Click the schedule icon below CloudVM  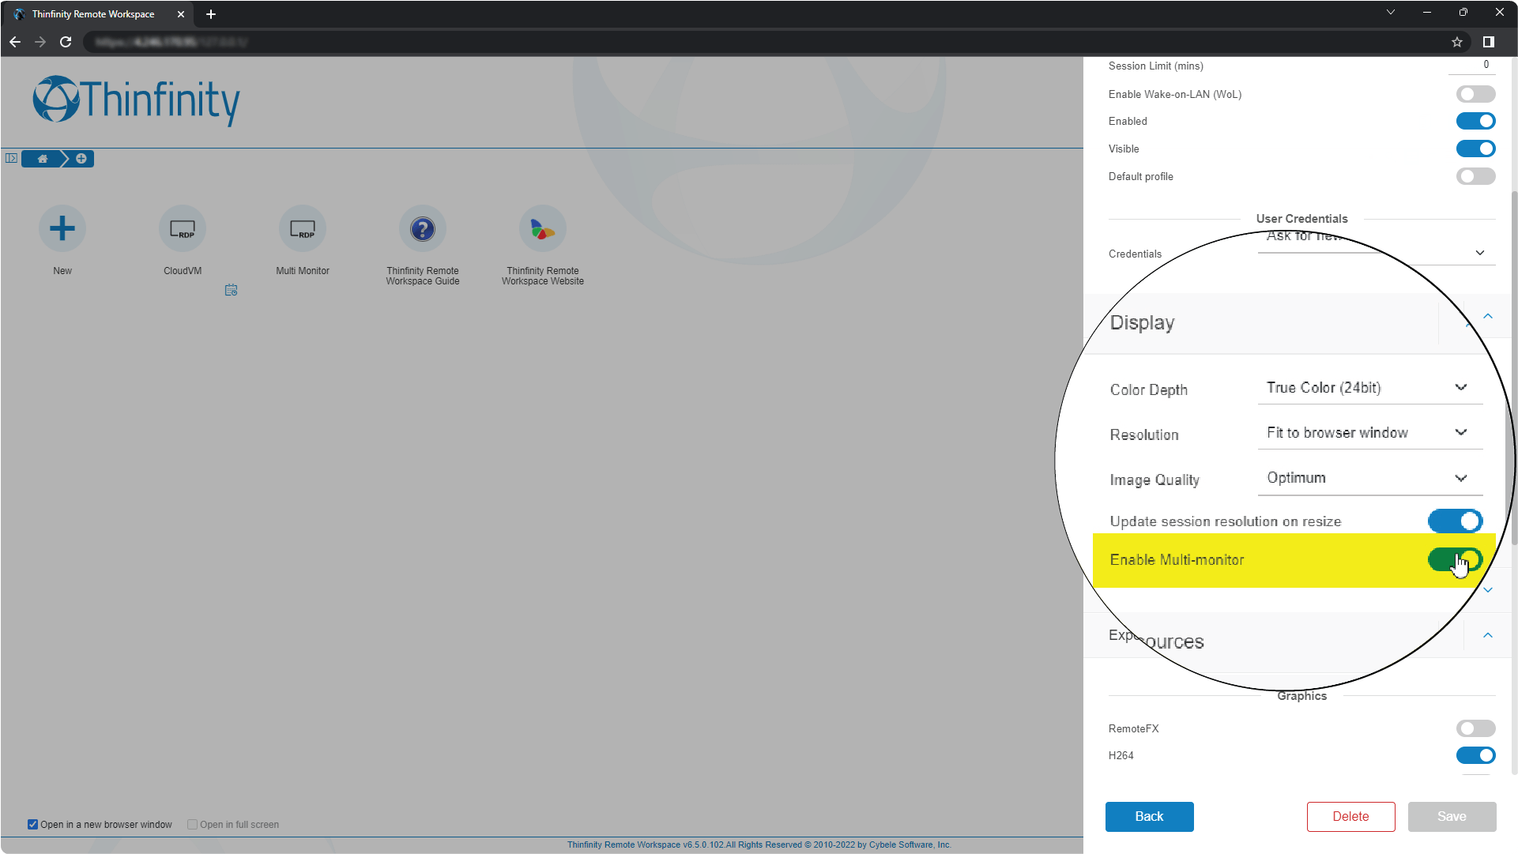pyautogui.click(x=232, y=291)
